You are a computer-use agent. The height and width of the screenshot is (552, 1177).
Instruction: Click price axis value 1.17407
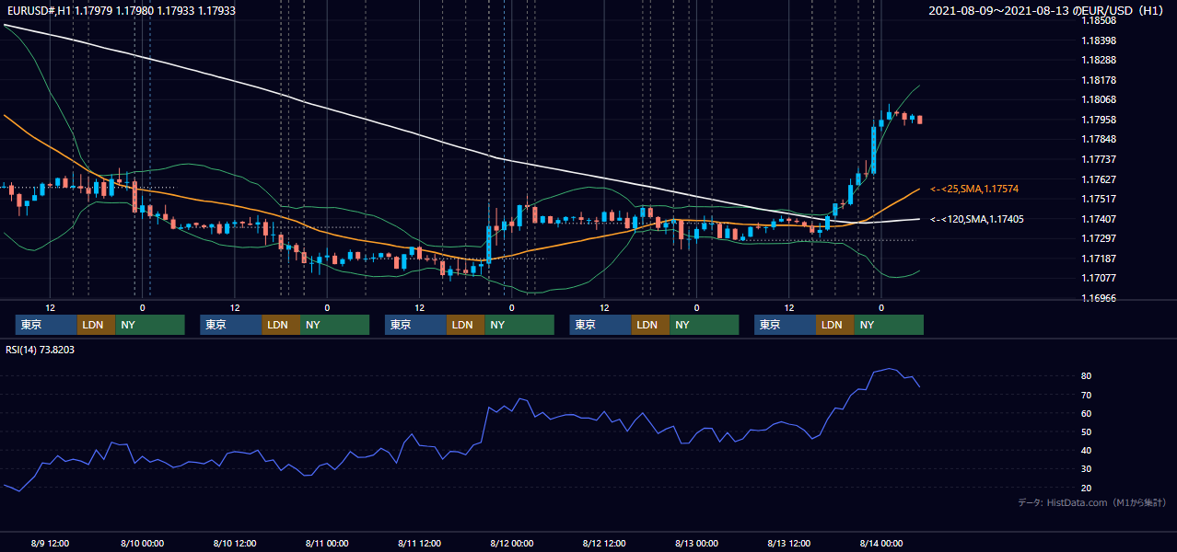pos(1099,219)
